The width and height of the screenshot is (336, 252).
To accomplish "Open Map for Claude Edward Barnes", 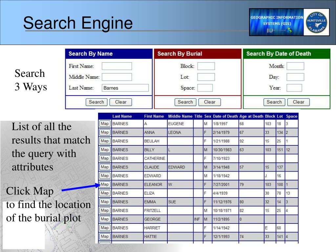I will point(105,167).
